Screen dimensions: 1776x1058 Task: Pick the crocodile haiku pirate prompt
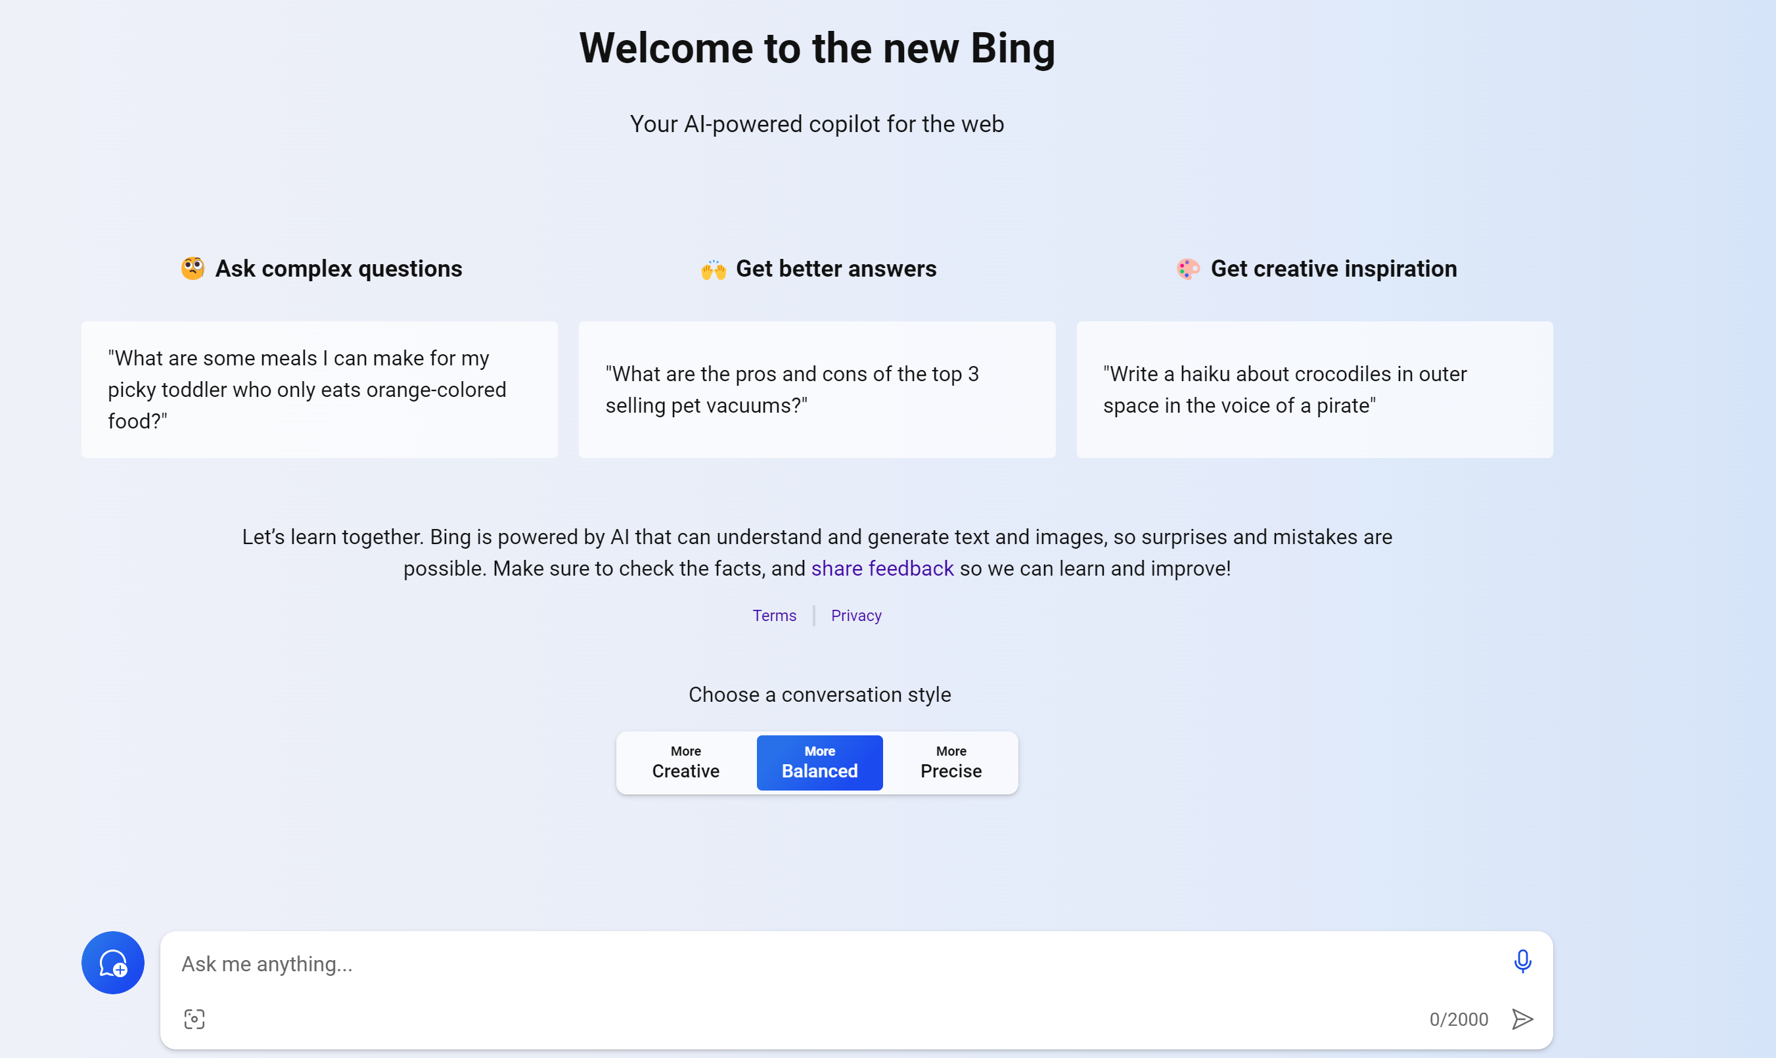click(x=1314, y=389)
